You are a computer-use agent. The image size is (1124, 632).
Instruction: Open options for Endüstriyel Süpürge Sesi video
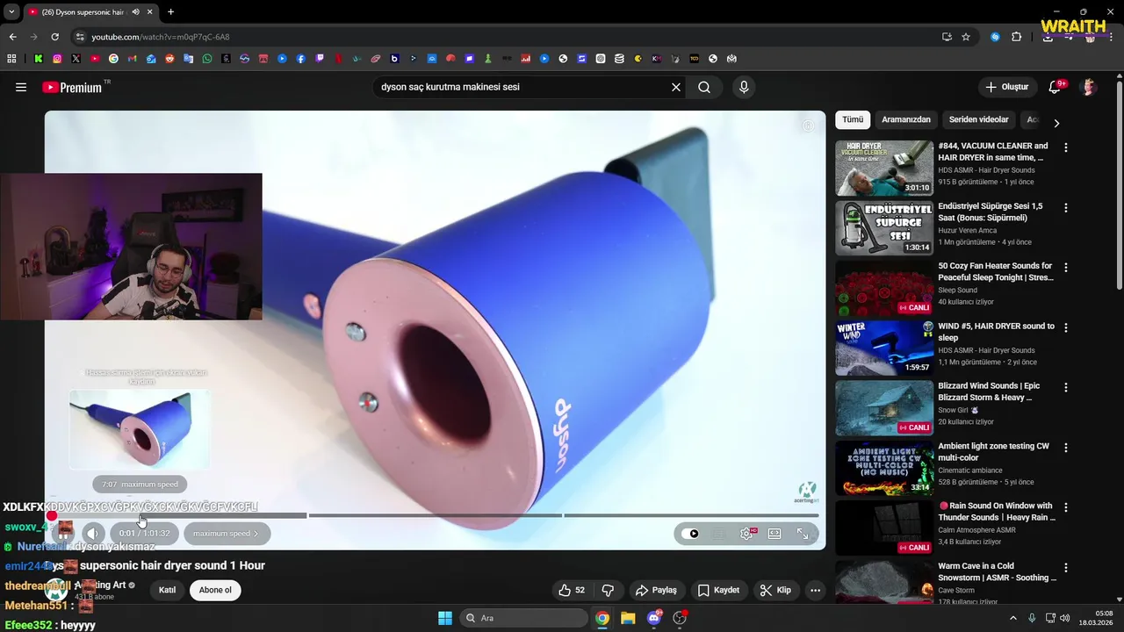(x=1066, y=207)
